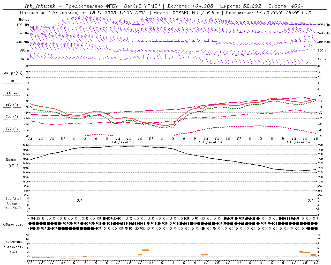Screen dimensions: 331x265
Task: Click the Конвективн. облачность label
Action: [x=13, y=245]
